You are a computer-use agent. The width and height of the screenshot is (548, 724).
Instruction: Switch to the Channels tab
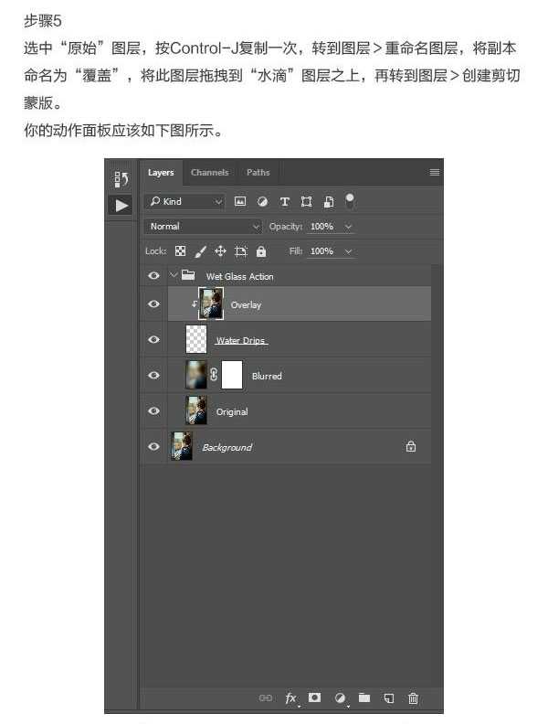[210, 172]
